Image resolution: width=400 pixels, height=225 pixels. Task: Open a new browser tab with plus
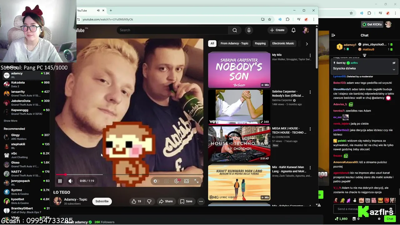111,10
